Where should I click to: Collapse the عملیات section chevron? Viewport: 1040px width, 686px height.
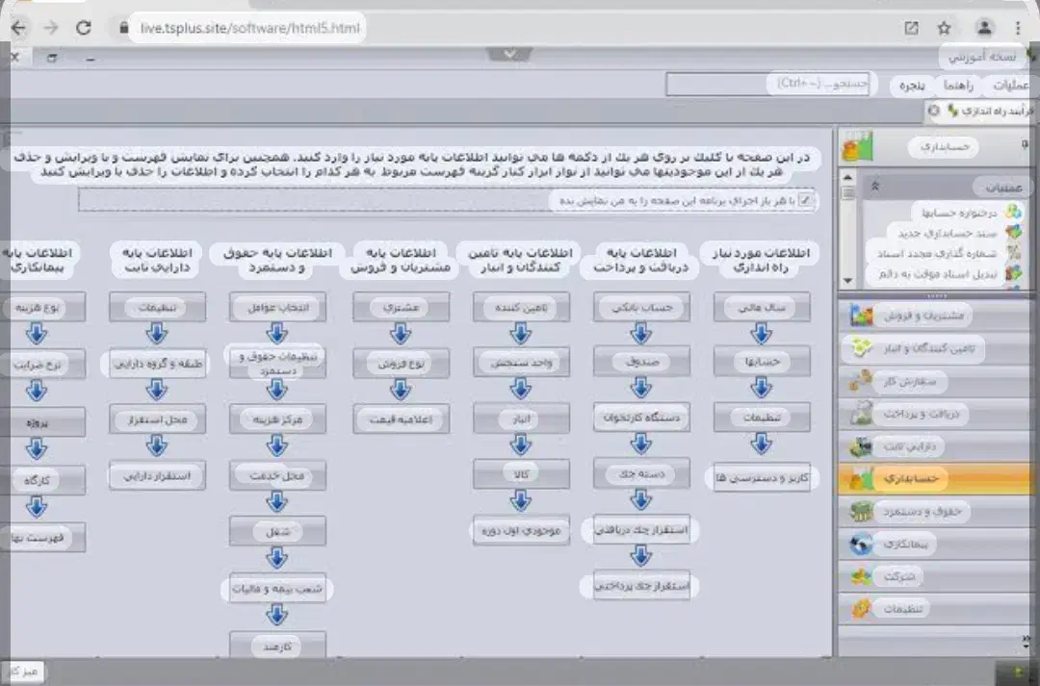click(874, 188)
